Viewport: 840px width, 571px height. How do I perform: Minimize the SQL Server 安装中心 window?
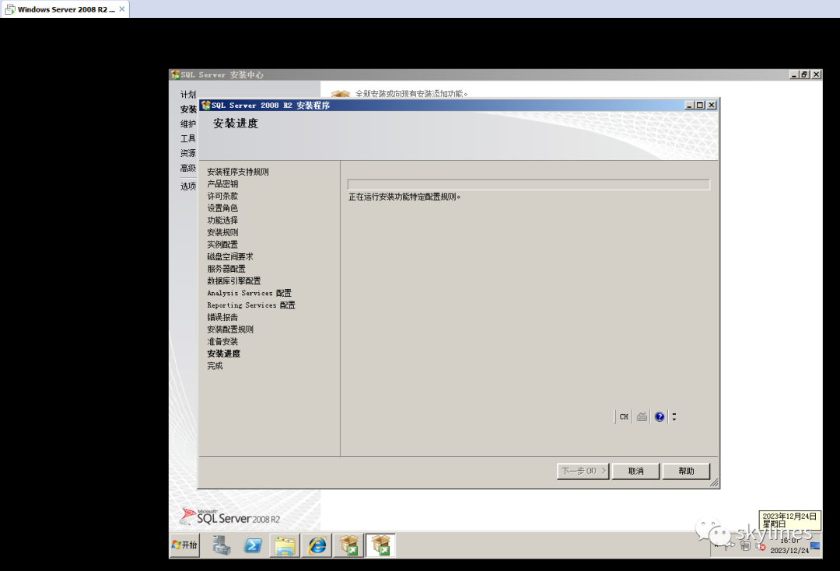click(794, 75)
